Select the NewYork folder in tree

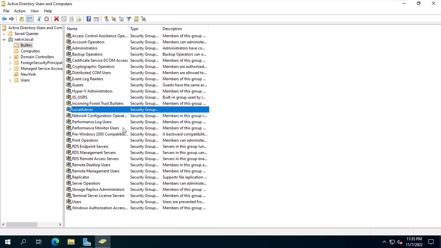28,74
